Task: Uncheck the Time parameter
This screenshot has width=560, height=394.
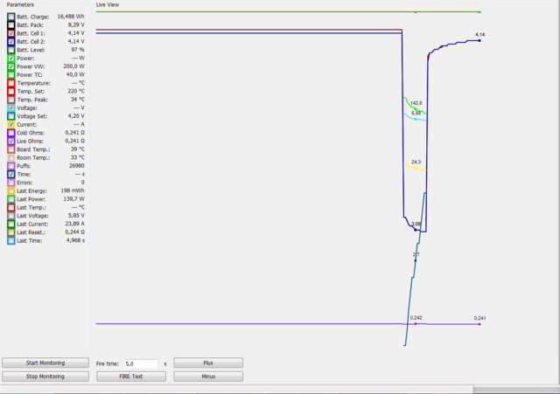Action: pyautogui.click(x=10, y=174)
